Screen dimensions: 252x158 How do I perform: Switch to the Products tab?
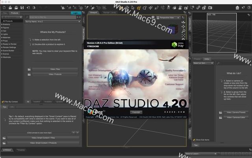coord(15,13)
